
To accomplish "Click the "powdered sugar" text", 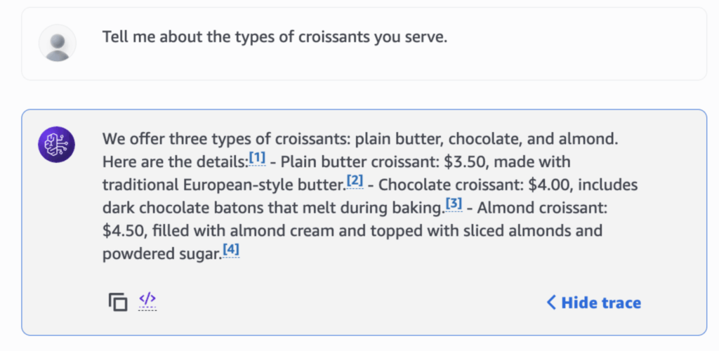I will (x=161, y=254).
